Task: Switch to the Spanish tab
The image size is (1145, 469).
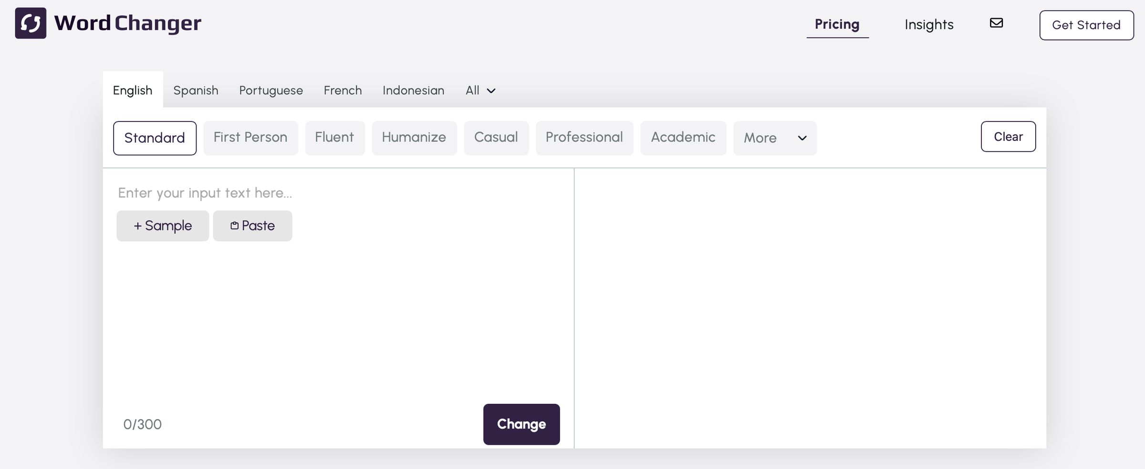Action: pyautogui.click(x=196, y=90)
